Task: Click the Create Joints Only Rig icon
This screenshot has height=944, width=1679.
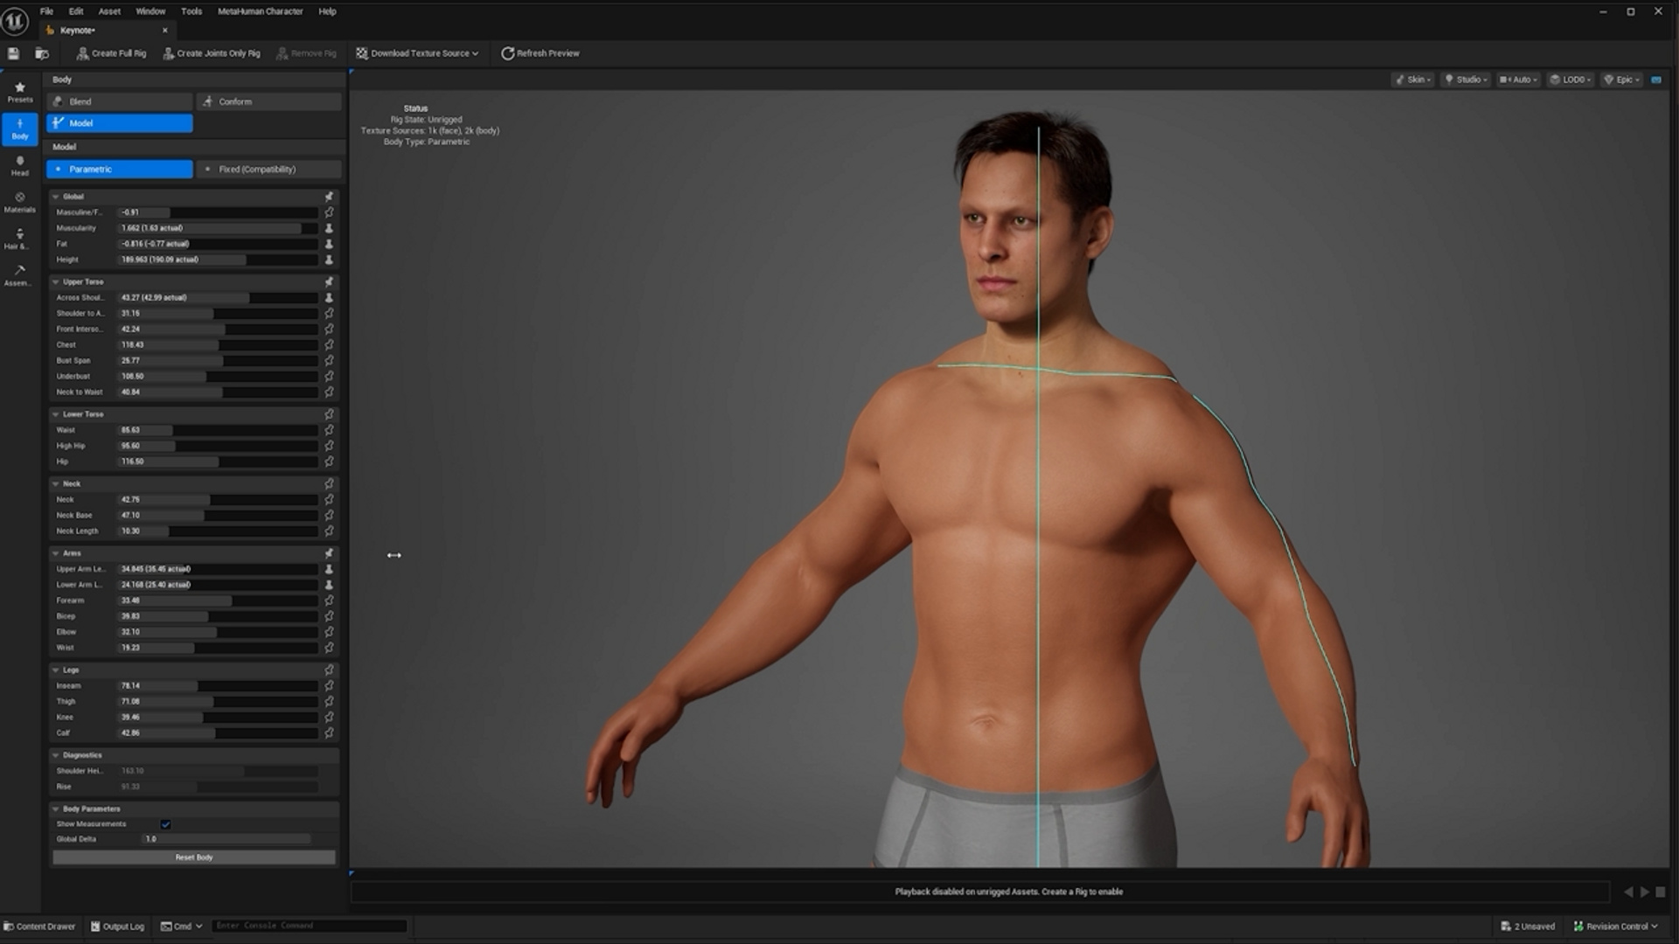Action: [x=167, y=53]
